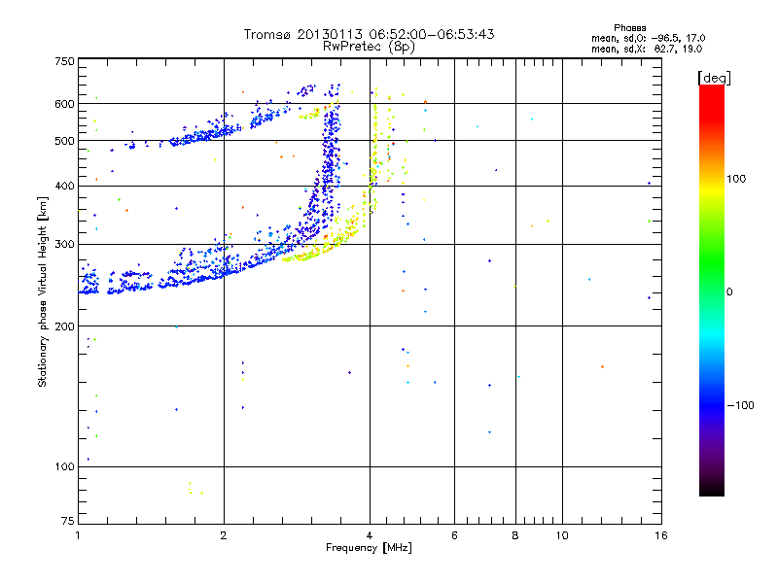Click the x-axis tick label '8'
Screen dimensions: 778x583
click(x=515, y=535)
